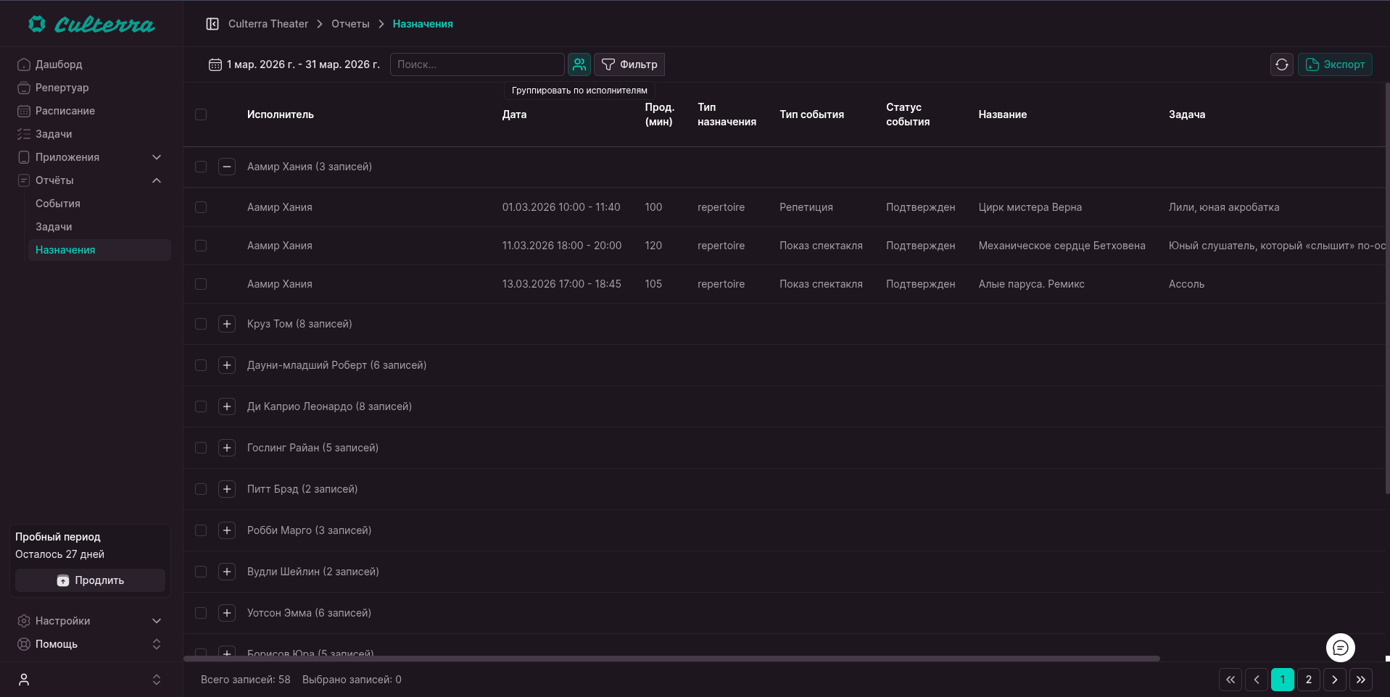Open the user profile icon
Screen dimensions: 1390x697
click(x=24, y=680)
